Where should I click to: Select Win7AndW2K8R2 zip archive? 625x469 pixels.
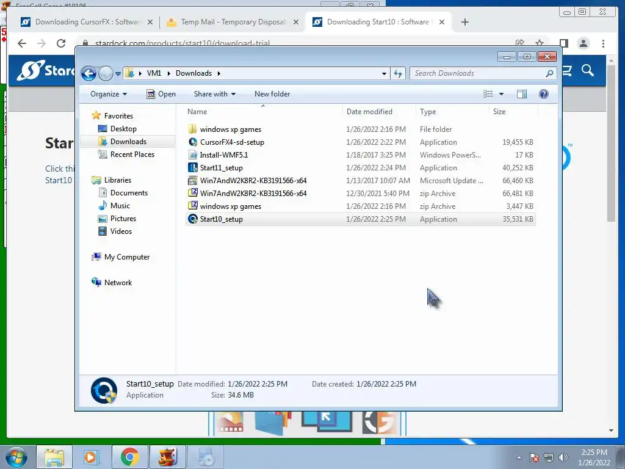coord(360,194)
